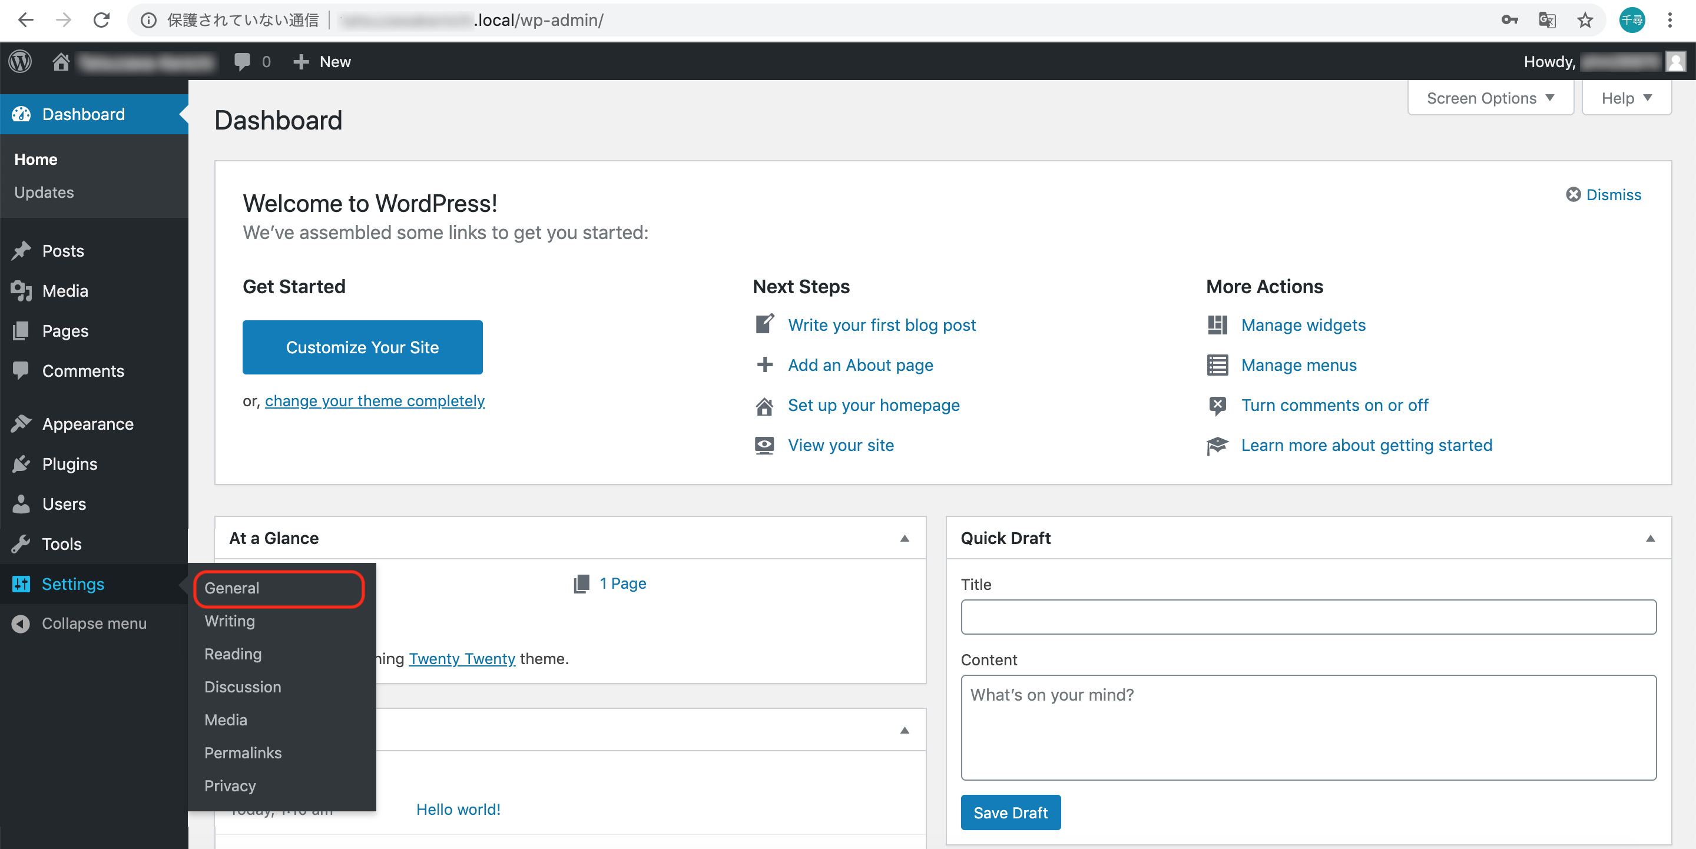Select Permalinks in the Settings submenu

tap(243, 752)
